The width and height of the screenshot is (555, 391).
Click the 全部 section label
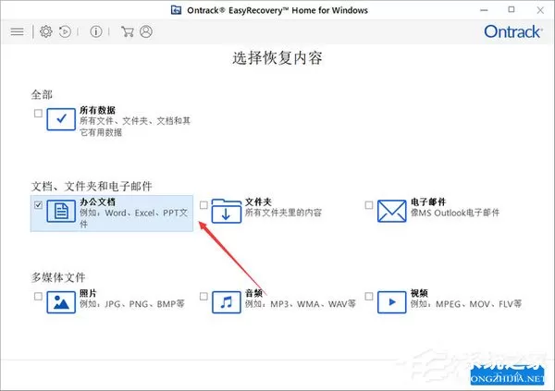[42, 94]
